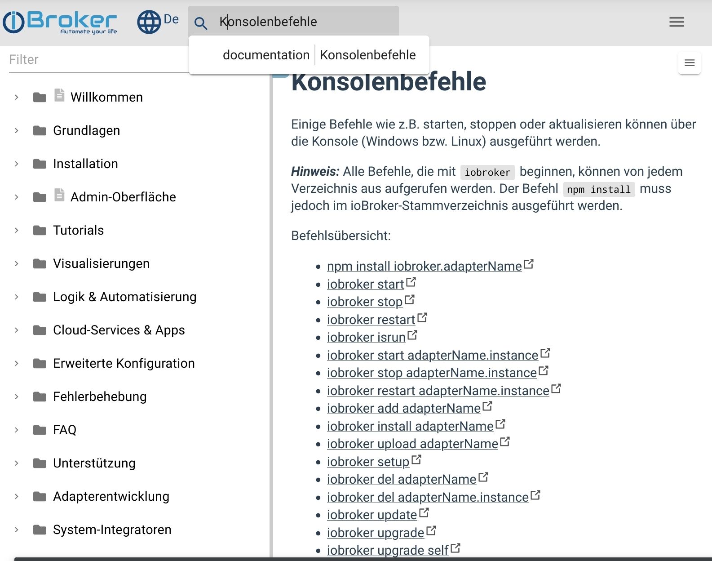The height and width of the screenshot is (561, 712).
Task: Open the page contents menu button
Action: pos(690,63)
